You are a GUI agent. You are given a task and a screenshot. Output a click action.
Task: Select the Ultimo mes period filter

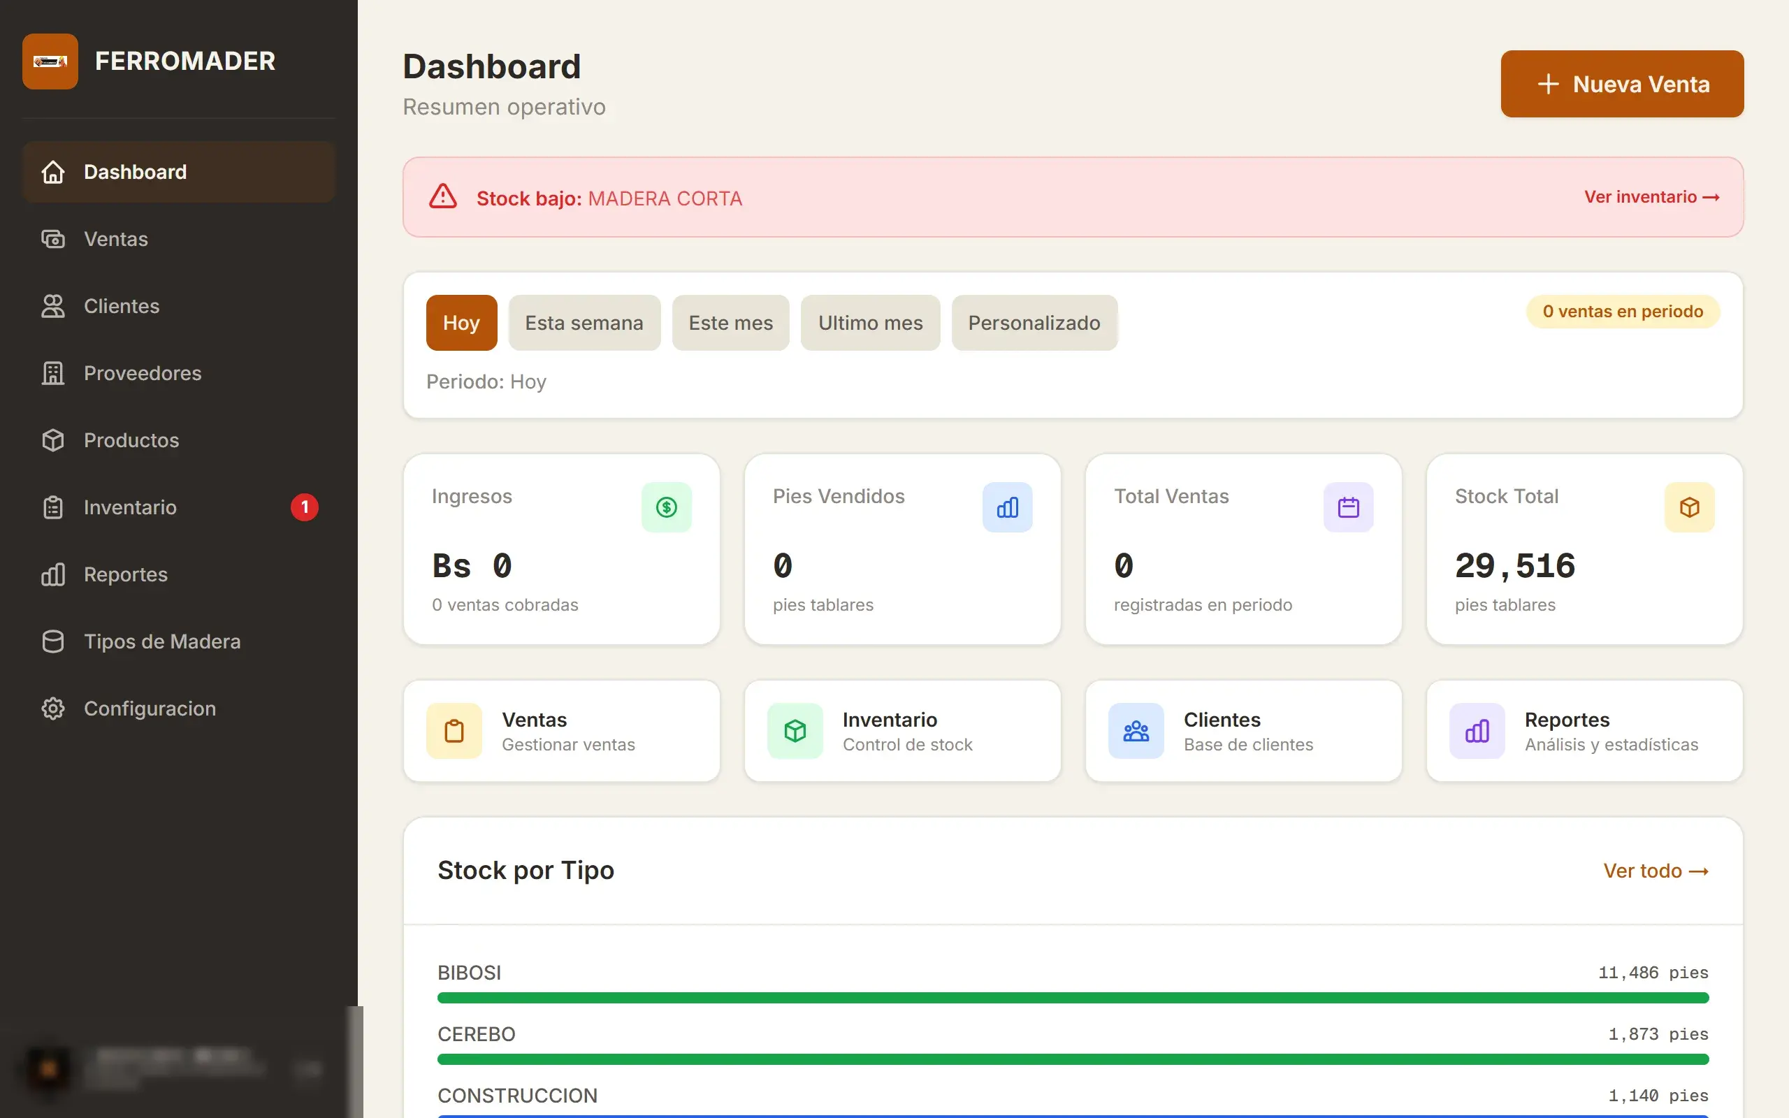coord(870,323)
